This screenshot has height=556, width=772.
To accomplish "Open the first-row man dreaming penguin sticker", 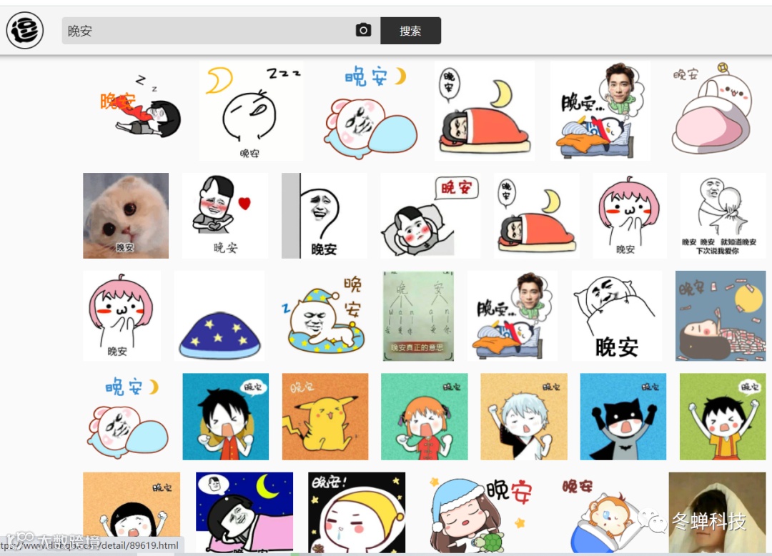I will [x=600, y=111].
